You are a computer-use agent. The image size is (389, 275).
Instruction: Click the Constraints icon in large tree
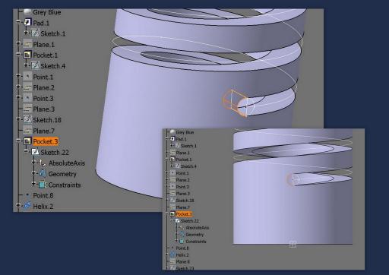click(x=43, y=185)
